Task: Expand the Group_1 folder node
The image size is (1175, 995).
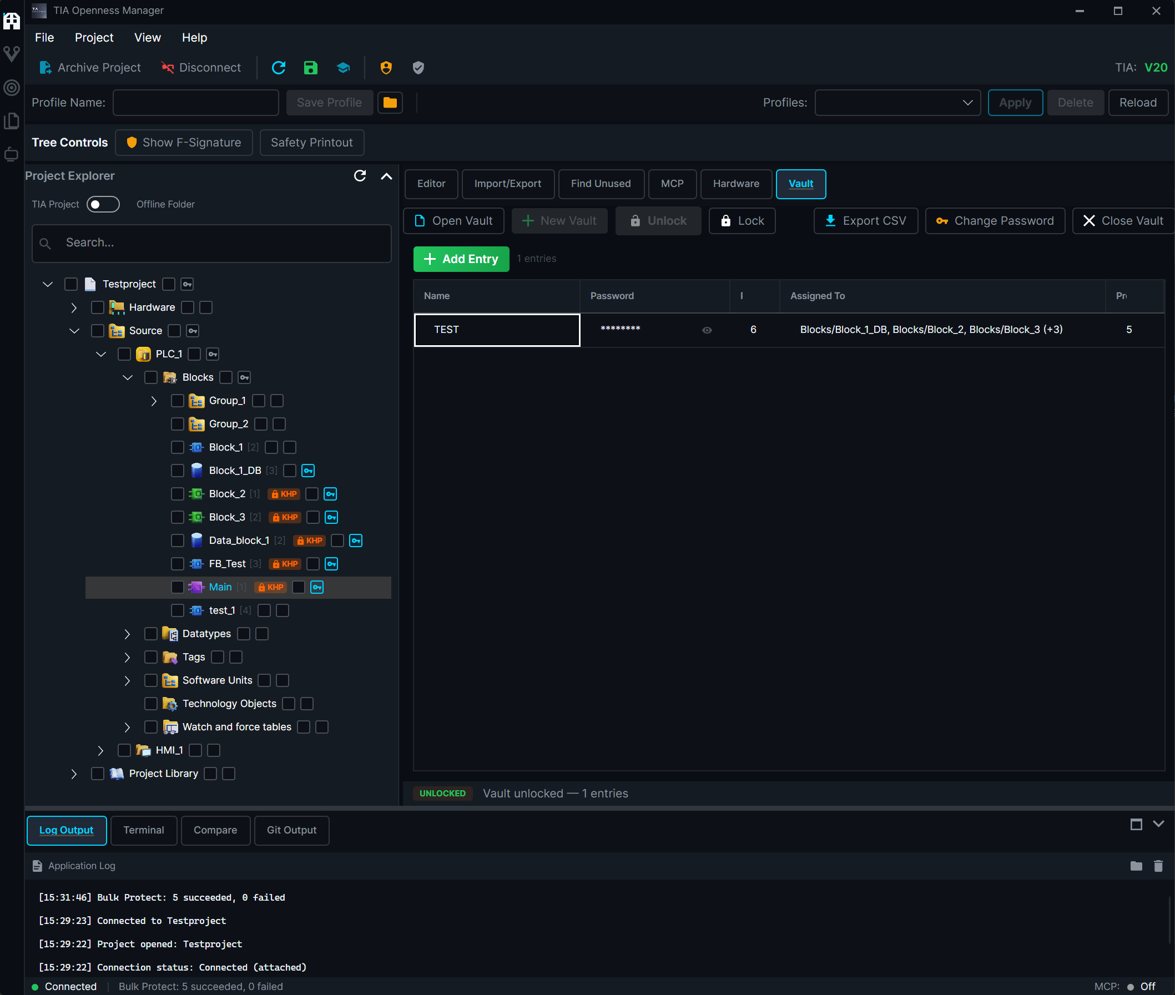Action: pos(154,401)
